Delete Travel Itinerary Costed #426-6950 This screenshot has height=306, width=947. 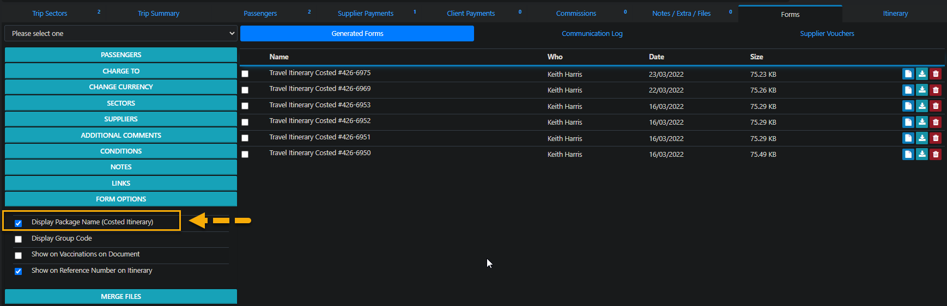click(936, 154)
